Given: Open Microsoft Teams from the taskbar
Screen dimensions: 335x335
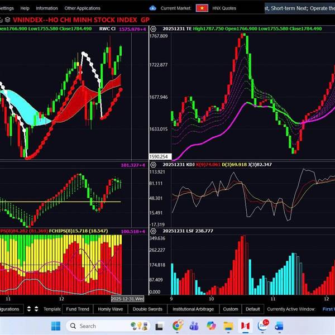Looking at the screenshot, I should click(194, 326).
